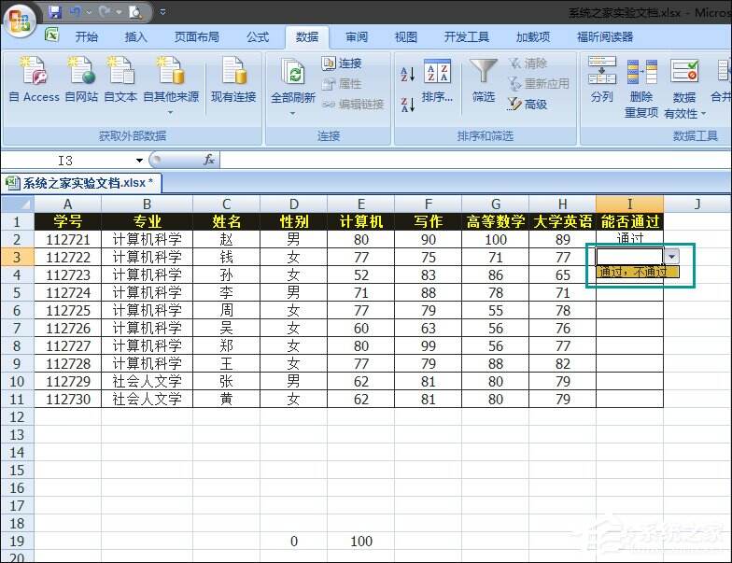Click cell I2 containing 通过
Screen dimensions: 732x563
pyautogui.click(x=629, y=239)
